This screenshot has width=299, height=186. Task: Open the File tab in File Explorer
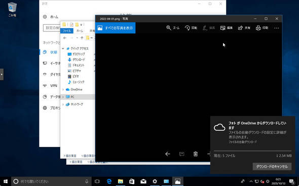click(x=67, y=31)
